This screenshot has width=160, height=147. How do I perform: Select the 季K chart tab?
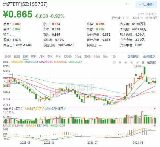pos(50,56)
